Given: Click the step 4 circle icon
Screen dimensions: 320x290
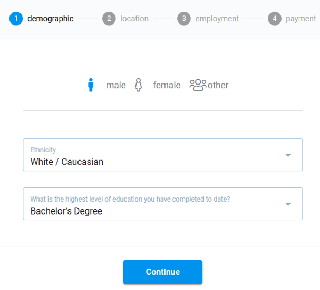Looking at the screenshot, I should click(x=275, y=19).
